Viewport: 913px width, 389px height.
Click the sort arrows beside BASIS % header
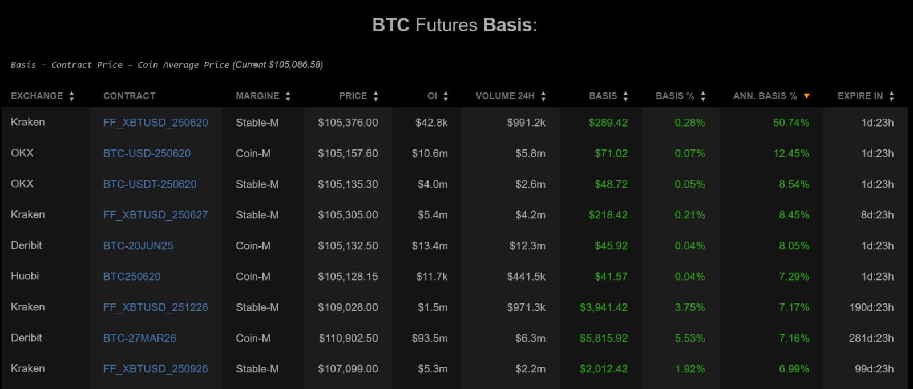pos(702,96)
